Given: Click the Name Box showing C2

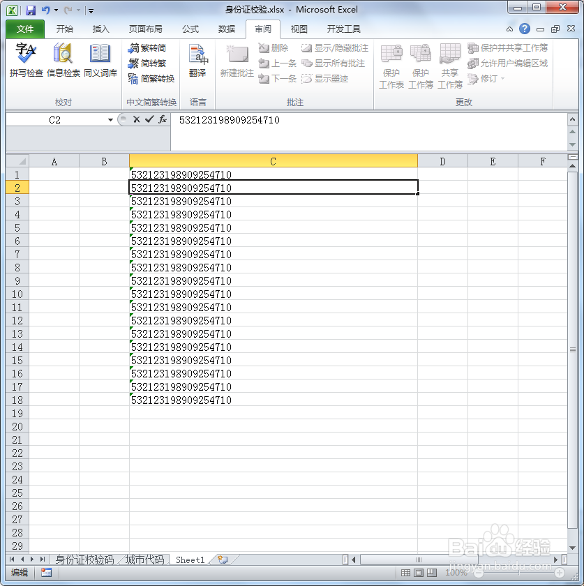Looking at the screenshot, I should pyautogui.click(x=55, y=120).
